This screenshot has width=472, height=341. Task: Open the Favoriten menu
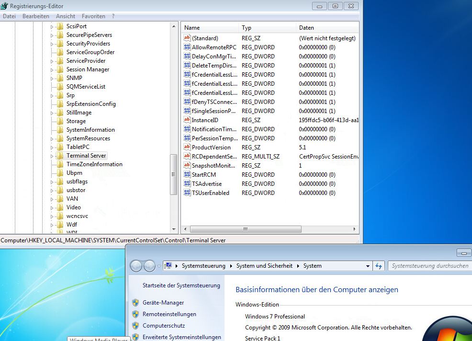point(93,16)
